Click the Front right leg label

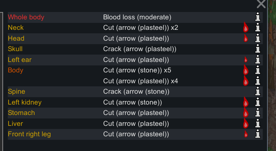[x=30, y=134]
